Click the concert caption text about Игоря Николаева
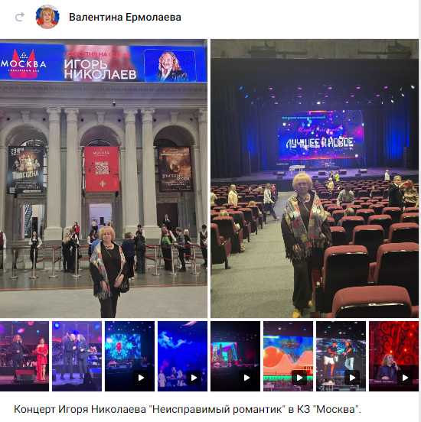Screen dimensions: 421x422 pos(188,409)
